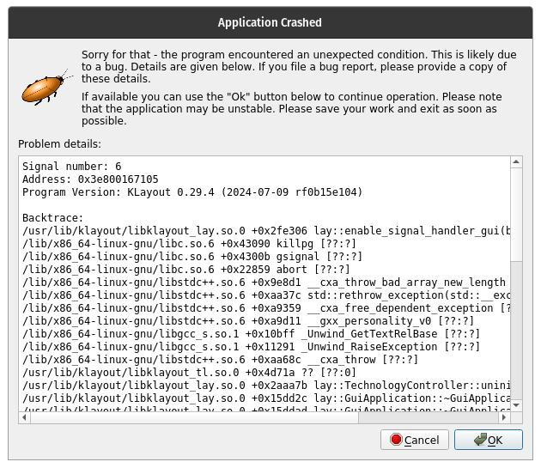Image resolution: width=541 pixels, height=468 pixels.
Task: Click the OK button to continue
Action: [489, 440]
